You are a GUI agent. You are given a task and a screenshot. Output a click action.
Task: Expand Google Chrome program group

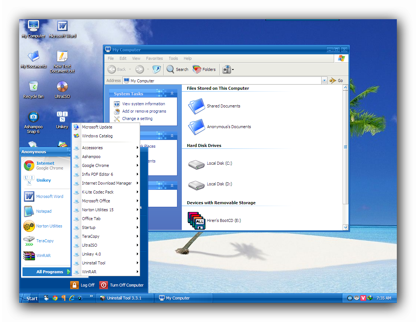click(106, 165)
